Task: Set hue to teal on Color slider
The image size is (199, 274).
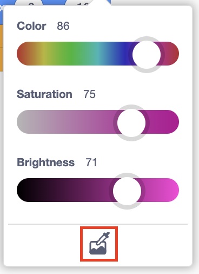Action: tap(98, 54)
